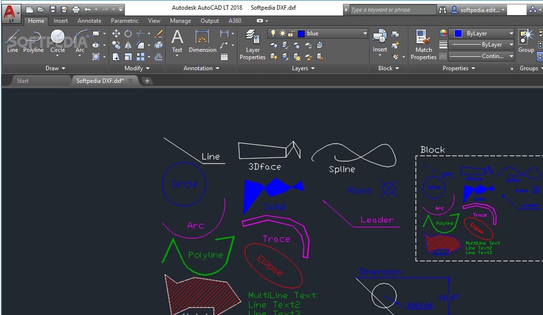Choose the Scale tool
The height and width of the screenshot is (315, 543).
(128, 57)
